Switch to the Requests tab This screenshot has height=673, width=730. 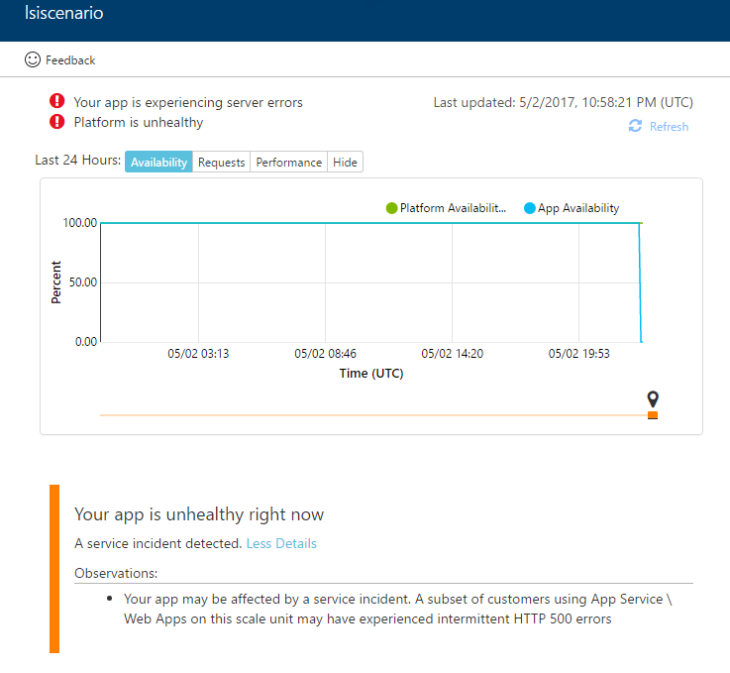[x=221, y=162]
